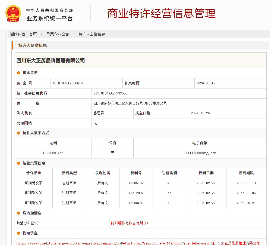
Task: Click 信用信息 section header
Action: (x=30, y=233)
